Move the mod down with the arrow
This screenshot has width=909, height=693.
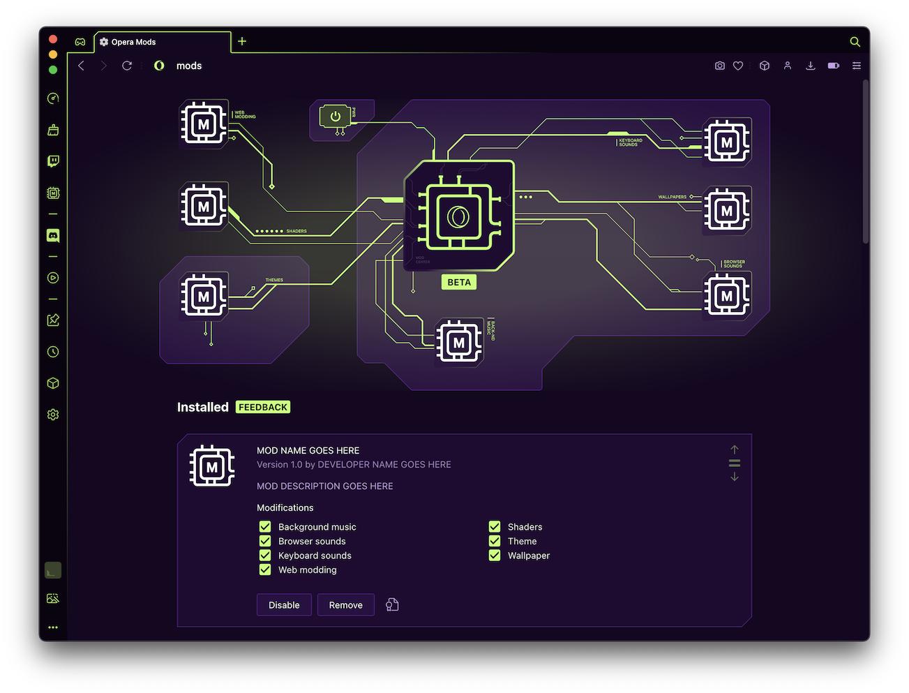[735, 477]
